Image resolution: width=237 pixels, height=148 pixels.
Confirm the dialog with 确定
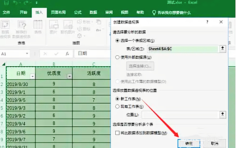pos(189,144)
